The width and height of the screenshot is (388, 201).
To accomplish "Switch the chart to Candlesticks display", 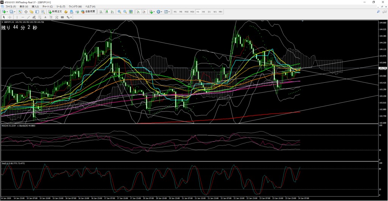I will point(106,12).
